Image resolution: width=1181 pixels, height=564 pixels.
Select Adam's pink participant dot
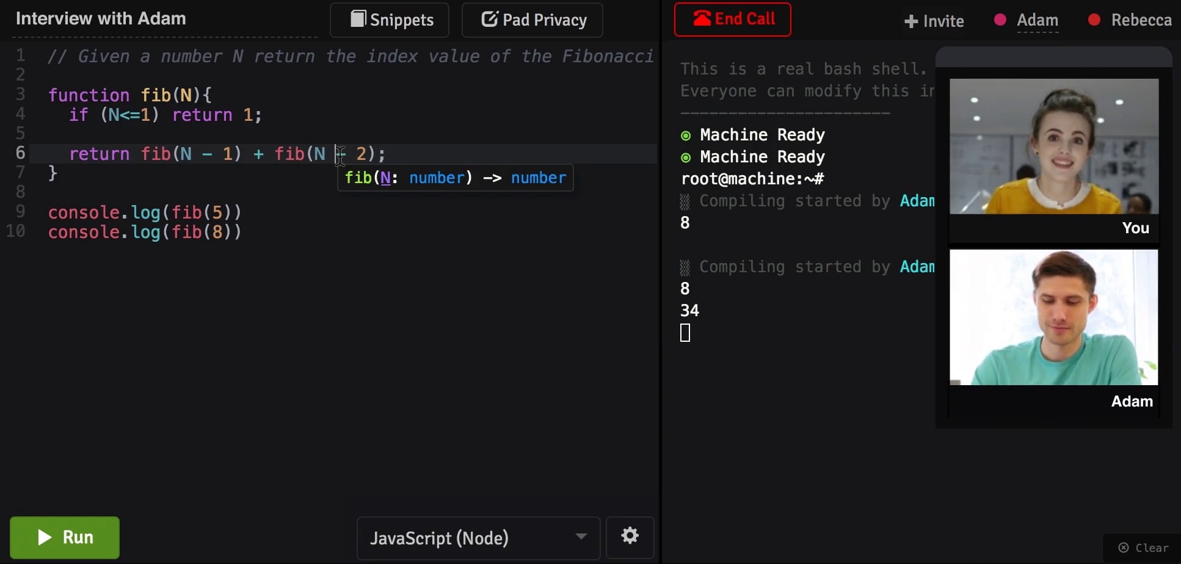pyautogui.click(x=1000, y=20)
